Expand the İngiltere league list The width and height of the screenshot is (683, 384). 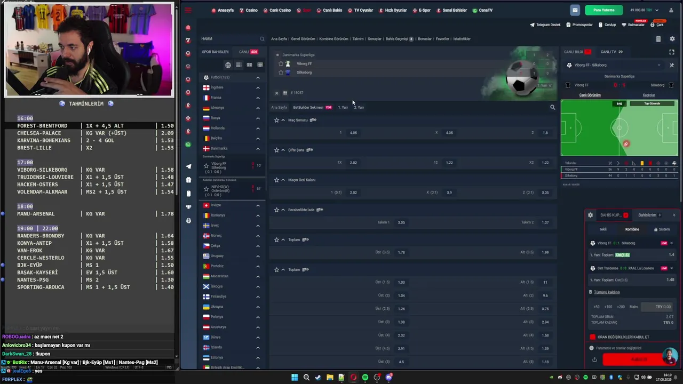click(x=258, y=87)
